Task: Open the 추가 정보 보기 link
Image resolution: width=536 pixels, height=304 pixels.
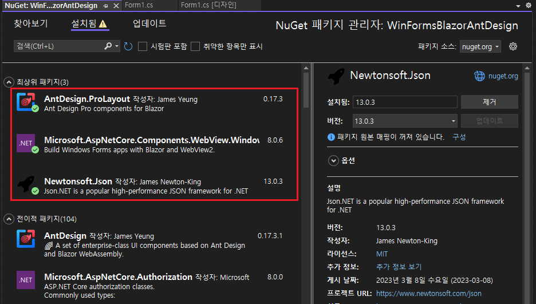Action: coord(399,267)
